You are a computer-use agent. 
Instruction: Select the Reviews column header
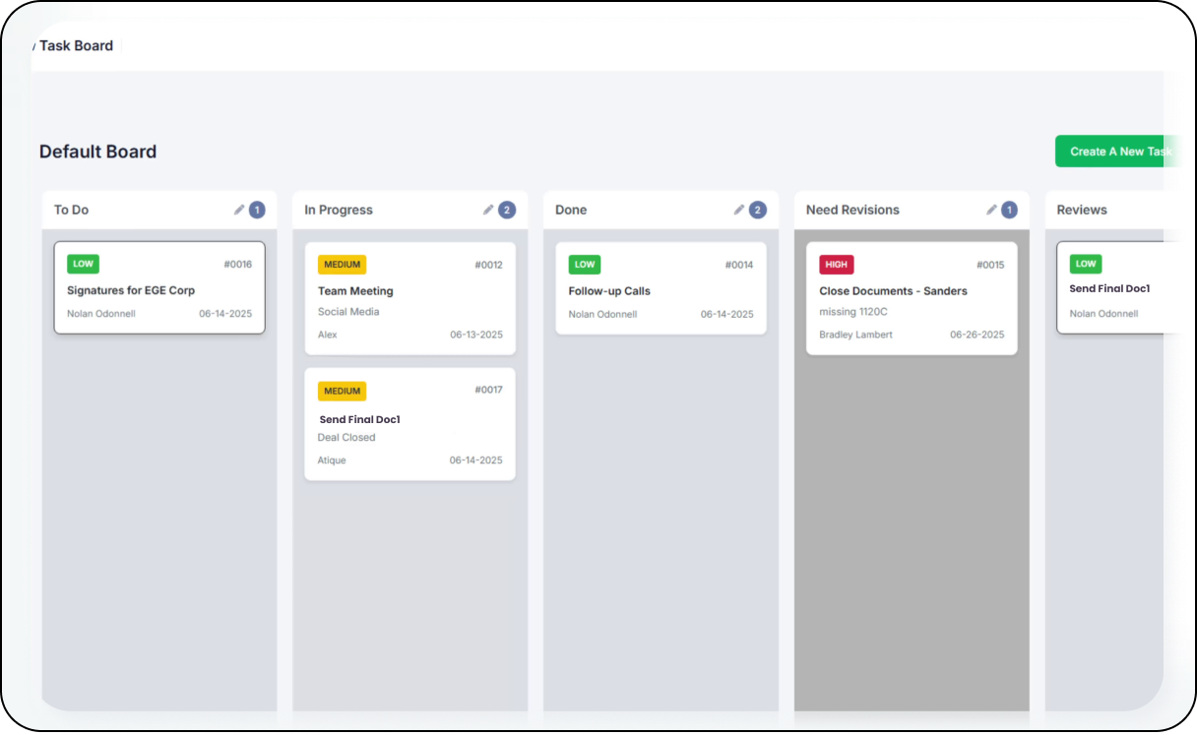tap(1082, 210)
